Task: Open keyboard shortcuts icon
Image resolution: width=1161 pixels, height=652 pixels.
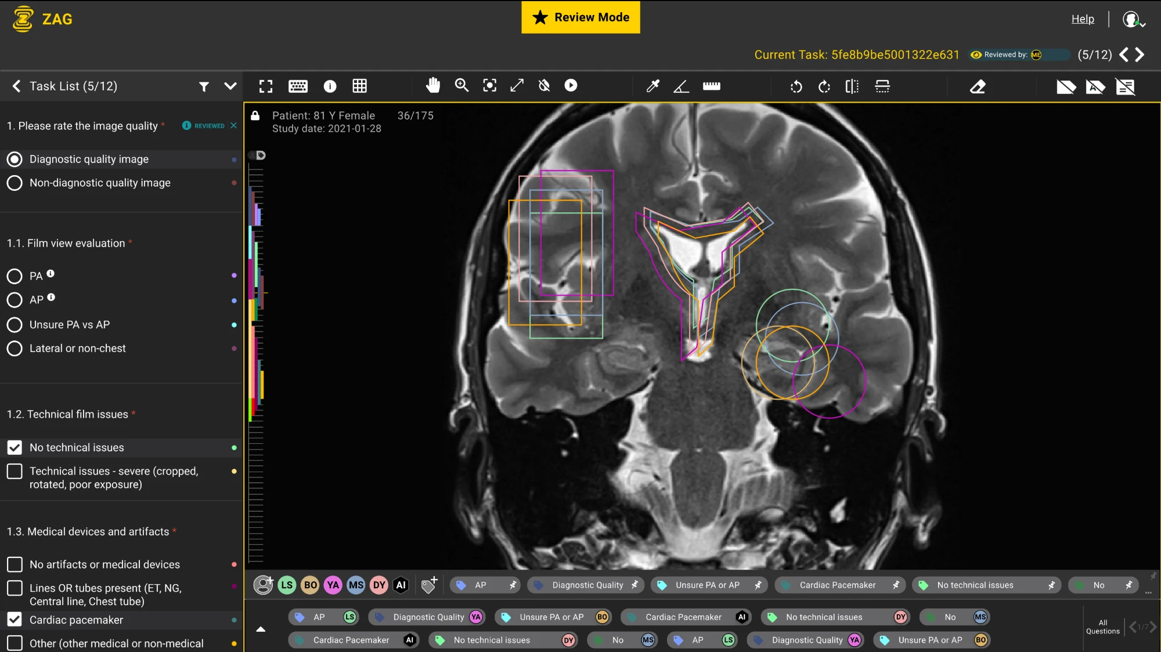Action: coord(298,86)
